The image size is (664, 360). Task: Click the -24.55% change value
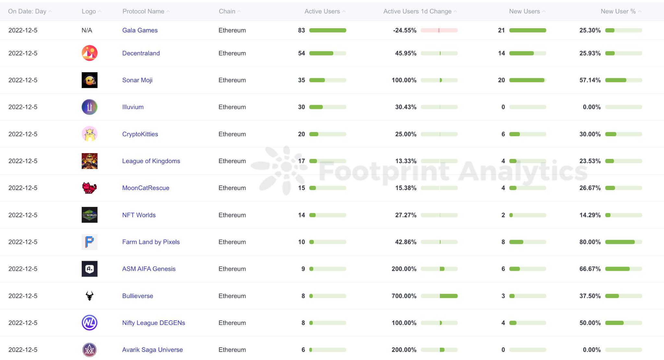click(x=405, y=30)
